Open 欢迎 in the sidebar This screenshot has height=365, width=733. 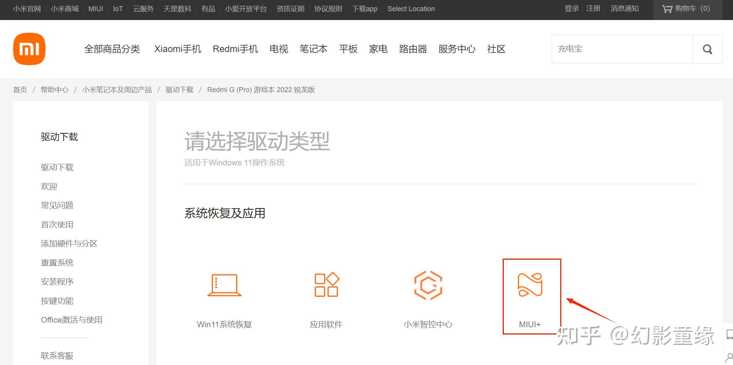[49, 186]
